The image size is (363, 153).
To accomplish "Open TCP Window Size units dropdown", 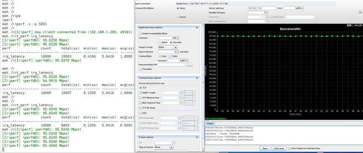I will (x=194, y=98).
